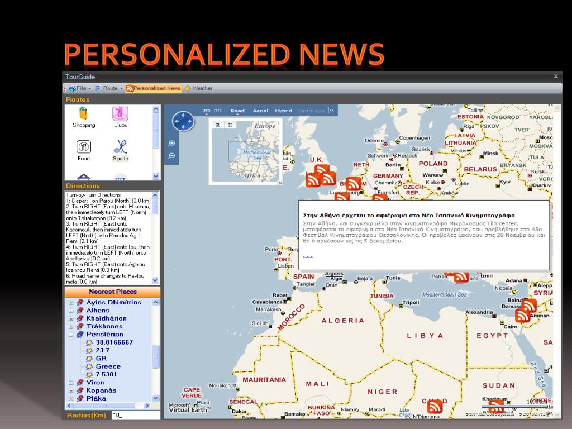Open the File dropdown menu
Screen dimensions: 572x429
80,88
